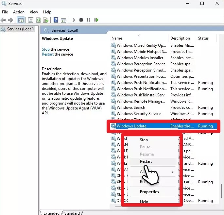224x215 pixels.
Task: Select Windows Mobile Hotspot S... row
Action: [x=164, y=51]
